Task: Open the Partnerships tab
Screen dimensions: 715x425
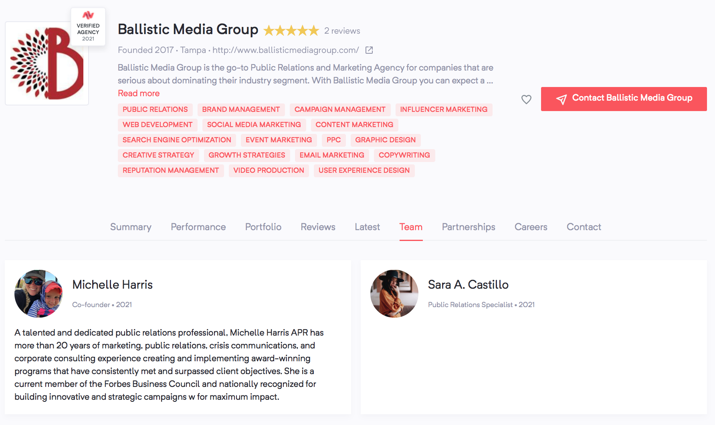Action: pyautogui.click(x=469, y=227)
